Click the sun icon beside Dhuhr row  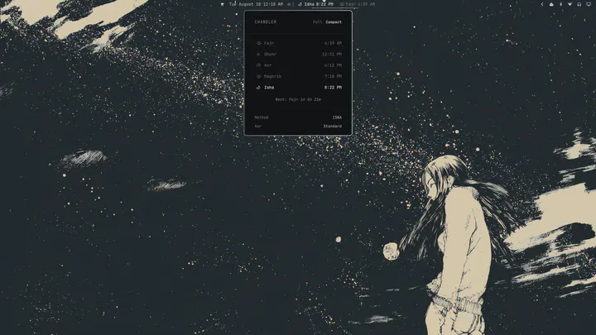pyautogui.click(x=258, y=55)
